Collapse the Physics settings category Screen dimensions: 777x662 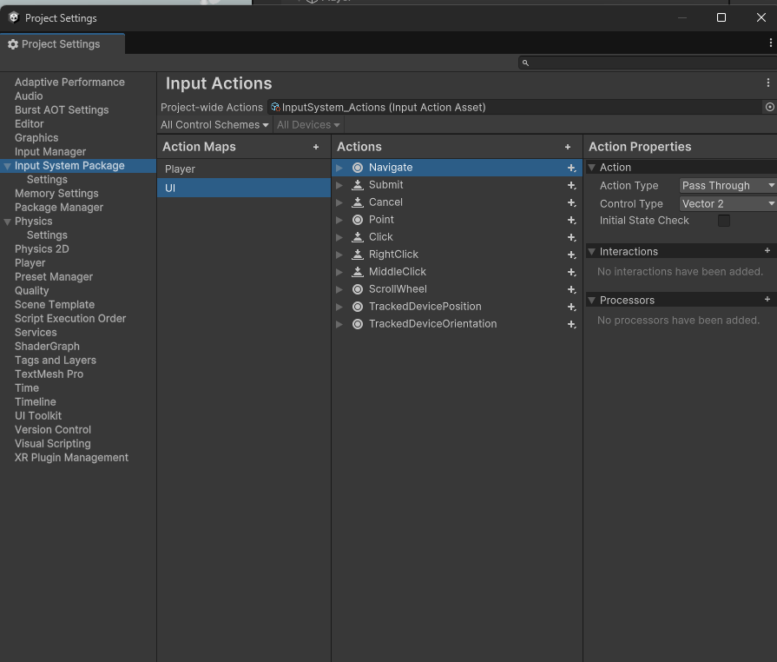[x=8, y=222]
